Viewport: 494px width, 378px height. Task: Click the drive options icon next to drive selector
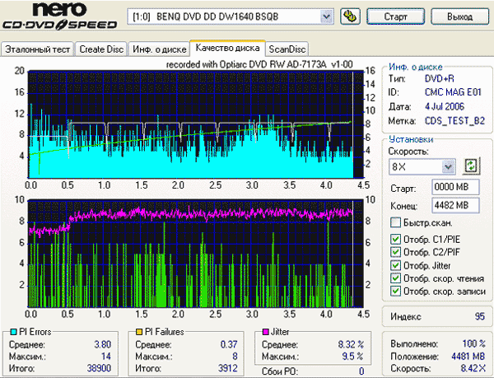pos(350,16)
